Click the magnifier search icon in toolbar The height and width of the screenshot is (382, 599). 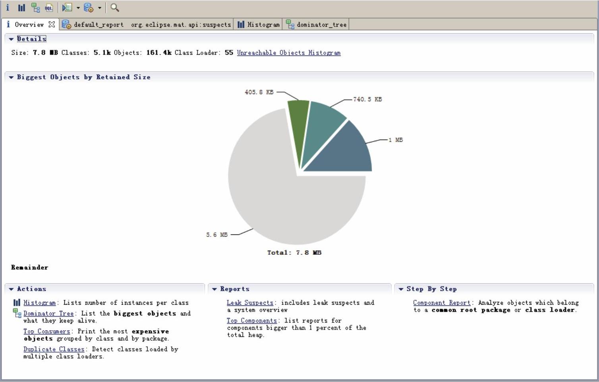[x=115, y=8]
